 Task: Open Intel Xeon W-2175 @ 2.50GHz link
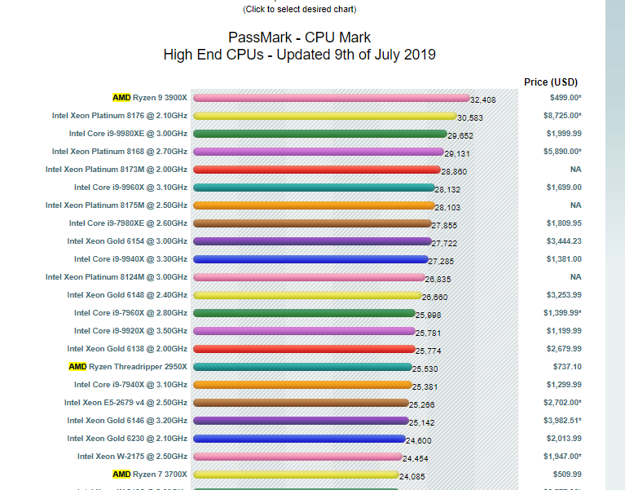pos(132,457)
